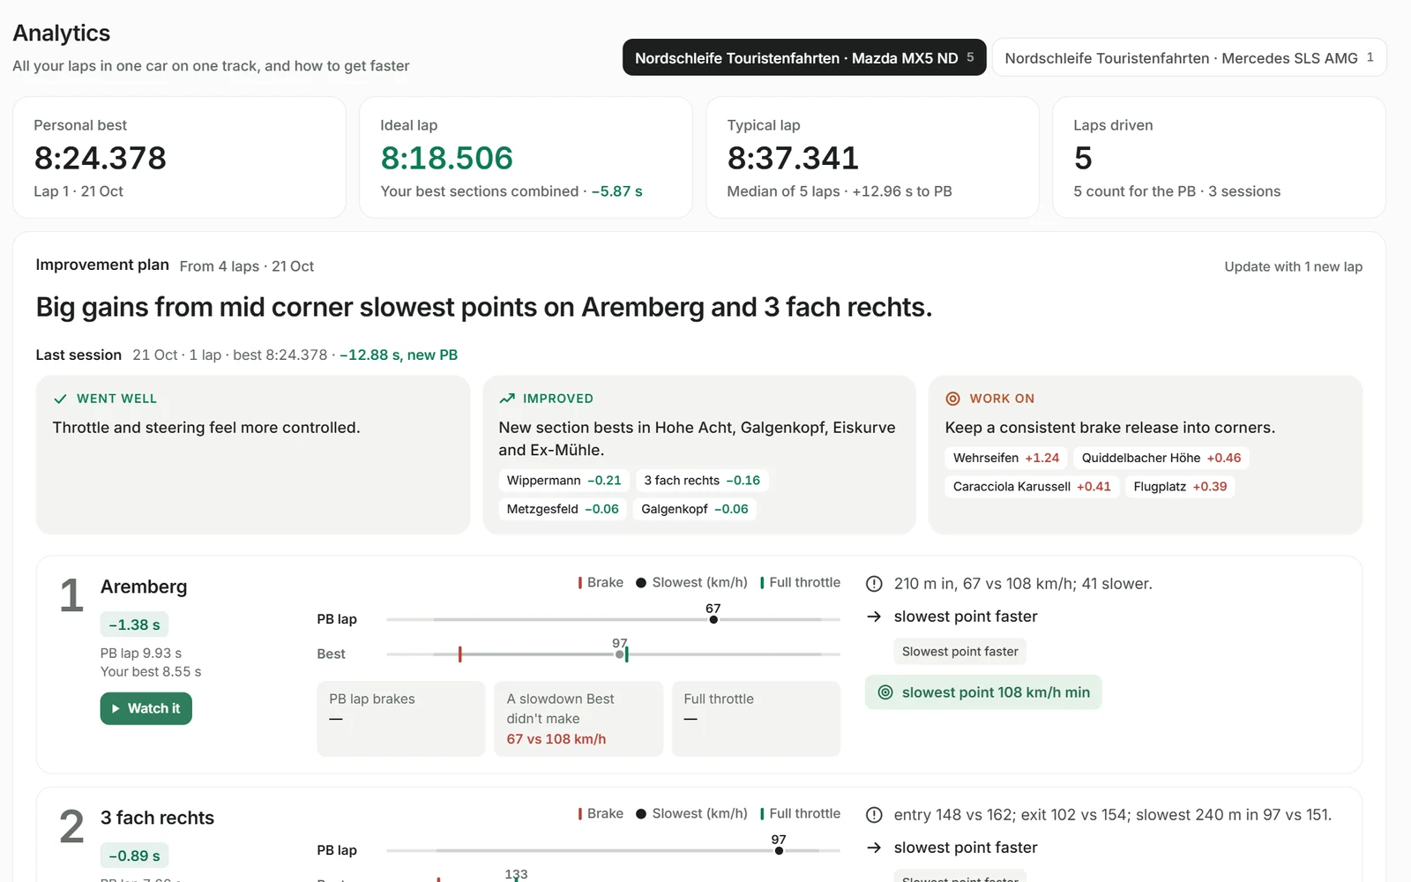This screenshot has height=882, width=1411.
Task: Select the Caracciola Karussell +0.41 chip
Action: [x=1032, y=486]
